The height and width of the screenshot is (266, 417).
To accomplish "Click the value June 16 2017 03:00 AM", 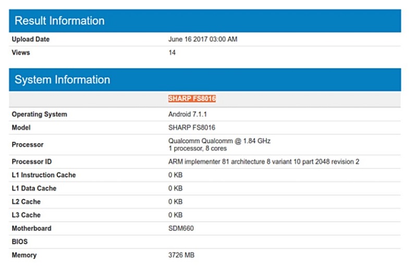I will [203, 39].
